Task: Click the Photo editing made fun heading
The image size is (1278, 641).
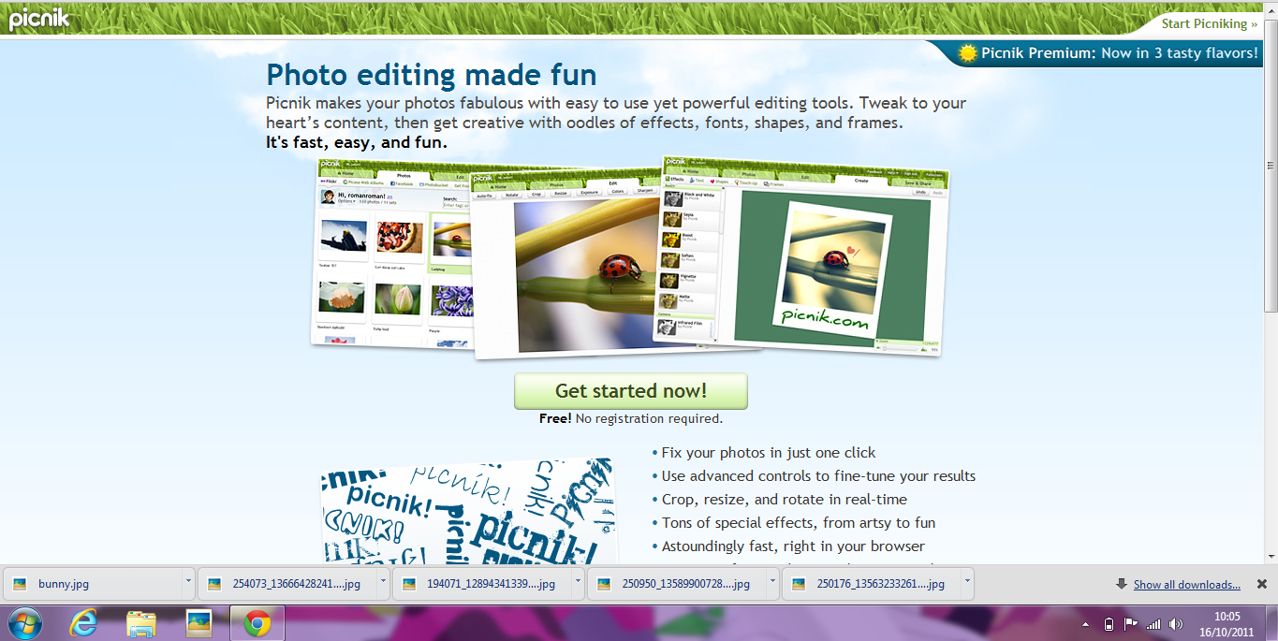Action: [x=432, y=74]
